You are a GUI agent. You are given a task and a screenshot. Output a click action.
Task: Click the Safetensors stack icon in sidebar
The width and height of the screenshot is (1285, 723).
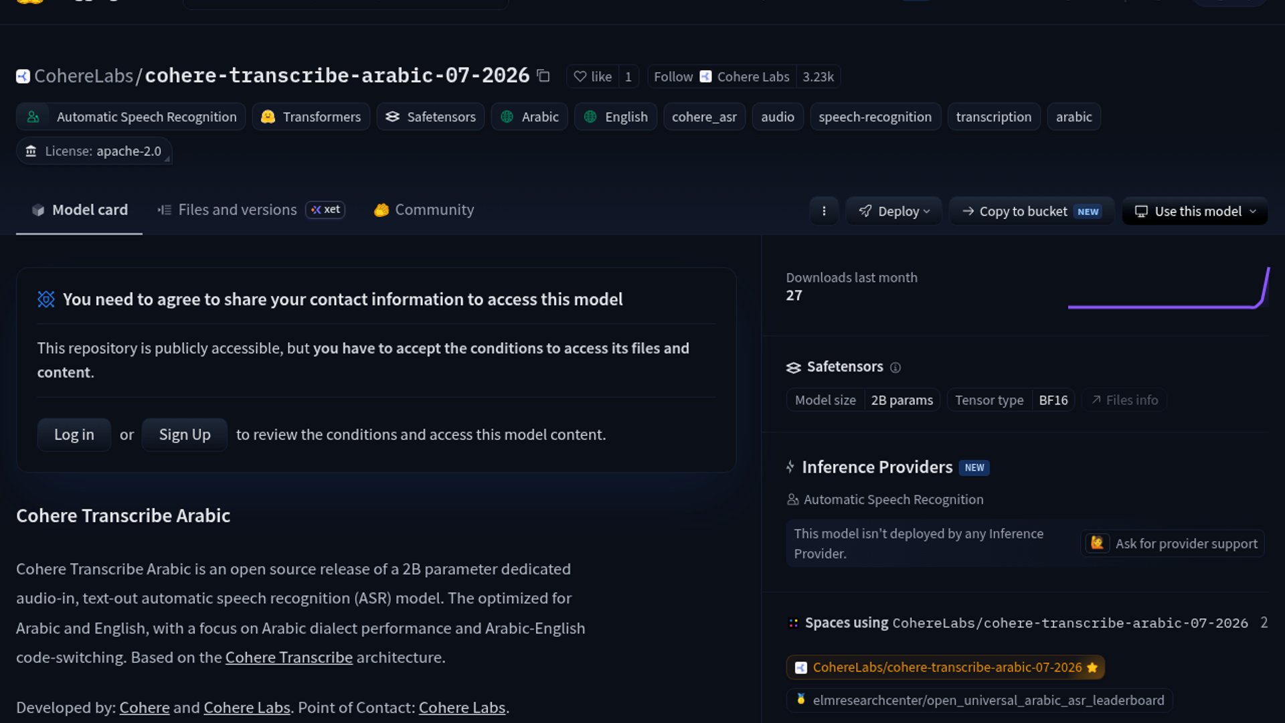[794, 368]
